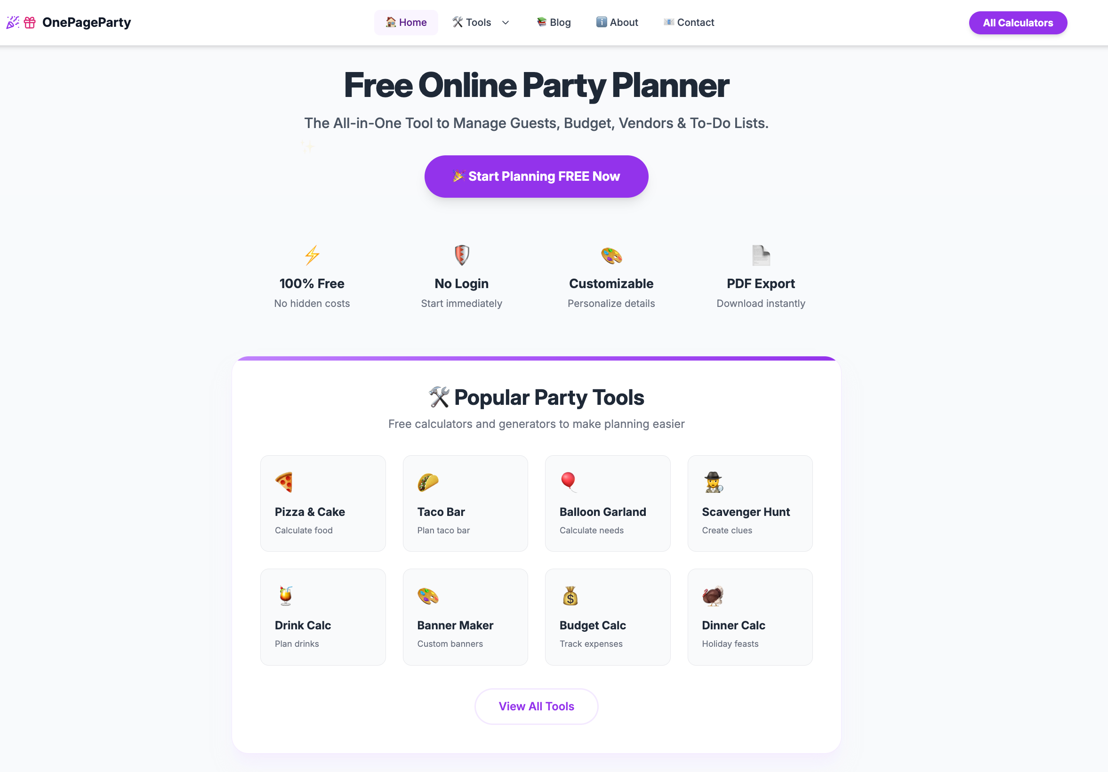Open the Tools menu chevron
Image resolution: width=1108 pixels, height=772 pixels.
(505, 22)
